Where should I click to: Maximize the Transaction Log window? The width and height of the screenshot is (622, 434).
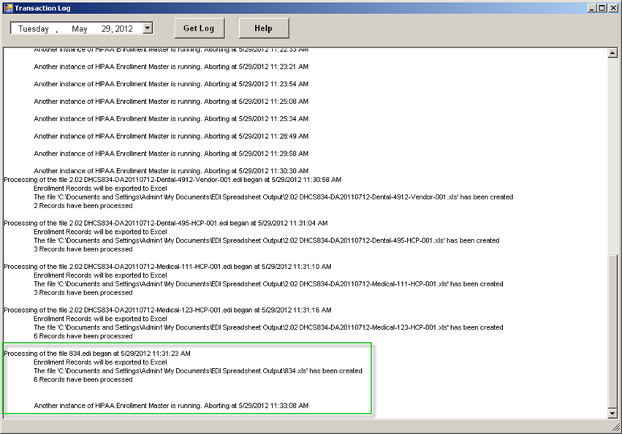click(x=602, y=8)
